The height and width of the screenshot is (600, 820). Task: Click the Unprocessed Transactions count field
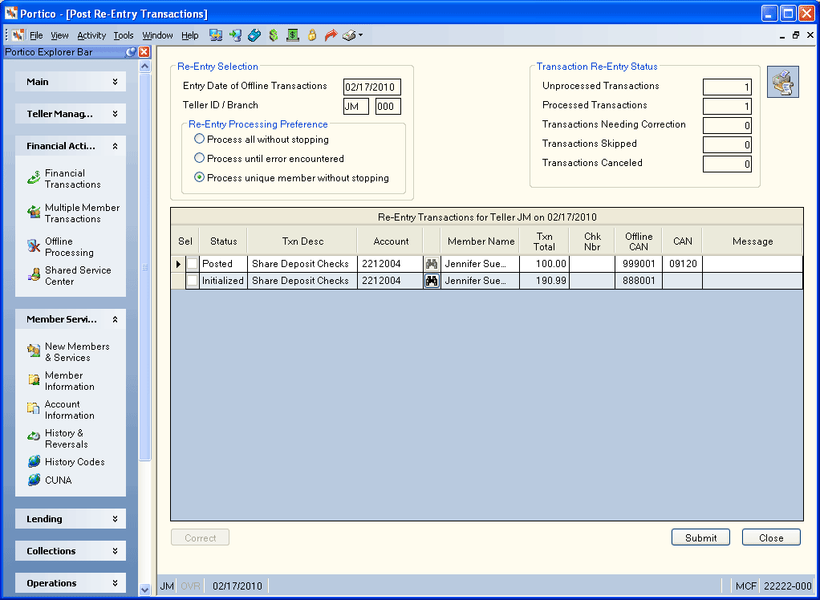(x=727, y=87)
